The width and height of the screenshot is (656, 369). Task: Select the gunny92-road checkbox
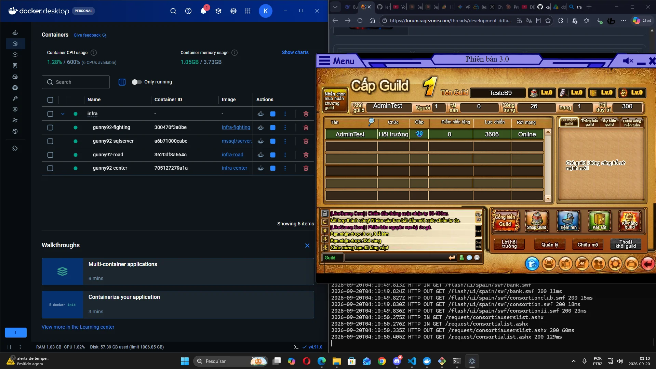click(50, 155)
